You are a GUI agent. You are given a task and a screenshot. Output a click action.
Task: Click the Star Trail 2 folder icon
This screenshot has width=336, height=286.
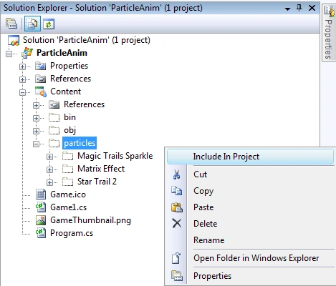68,182
